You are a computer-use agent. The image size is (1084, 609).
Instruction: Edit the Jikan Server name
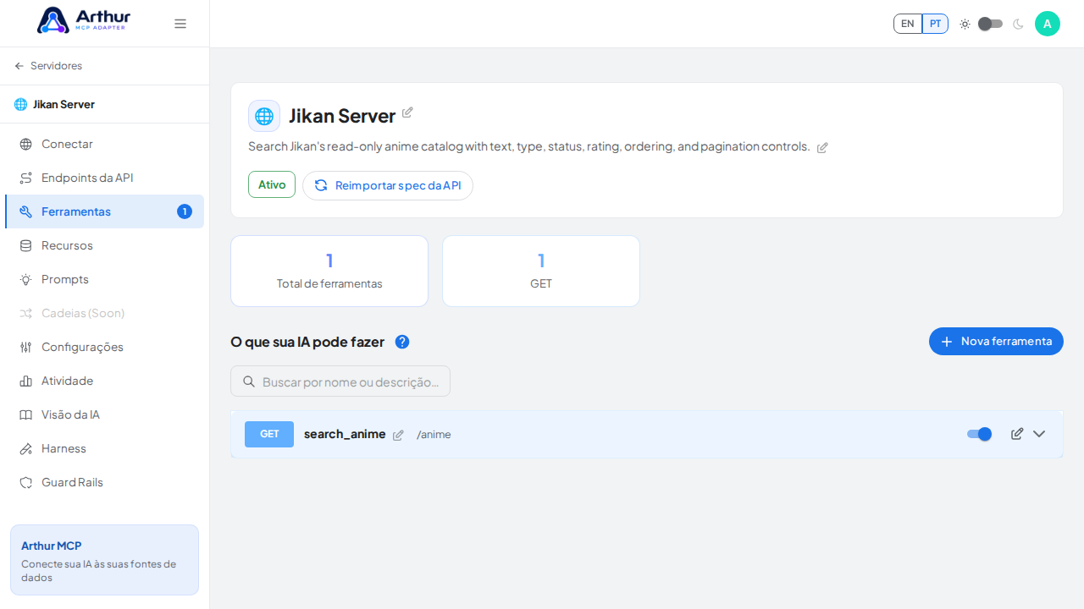tap(407, 112)
